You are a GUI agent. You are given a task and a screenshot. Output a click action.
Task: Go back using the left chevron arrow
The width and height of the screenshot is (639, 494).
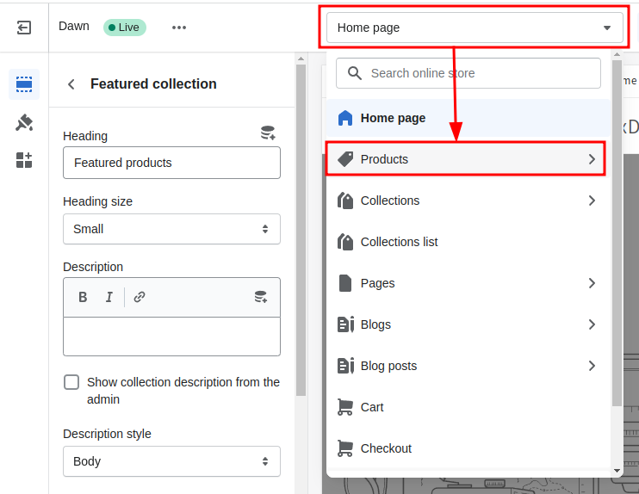[71, 84]
